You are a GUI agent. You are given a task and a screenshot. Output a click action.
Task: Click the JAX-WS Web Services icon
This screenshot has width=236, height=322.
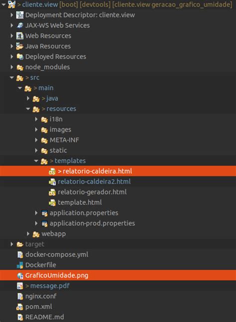(x=20, y=25)
